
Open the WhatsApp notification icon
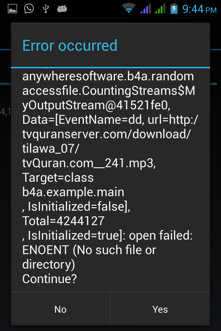pyautogui.click(x=29, y=9)
